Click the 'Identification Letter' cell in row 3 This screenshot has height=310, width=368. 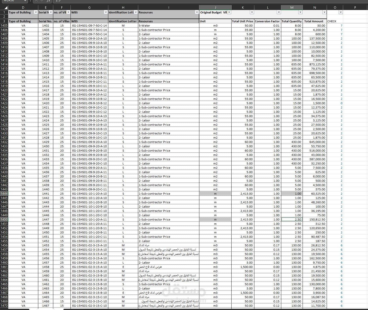point(123,21)
